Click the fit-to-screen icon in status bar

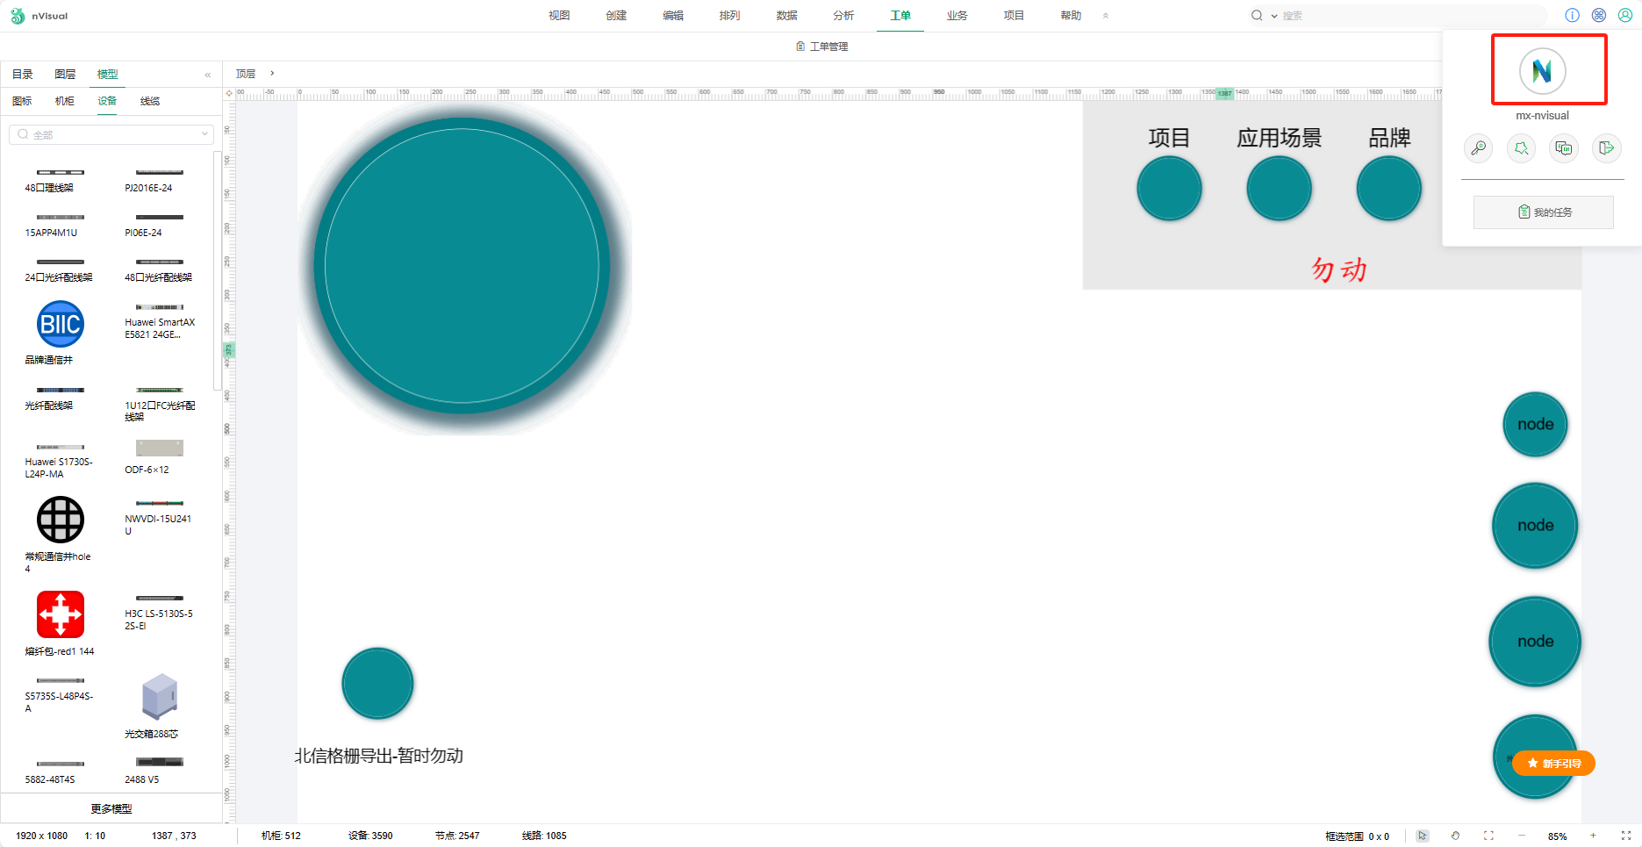click(x=1488, y=836)
